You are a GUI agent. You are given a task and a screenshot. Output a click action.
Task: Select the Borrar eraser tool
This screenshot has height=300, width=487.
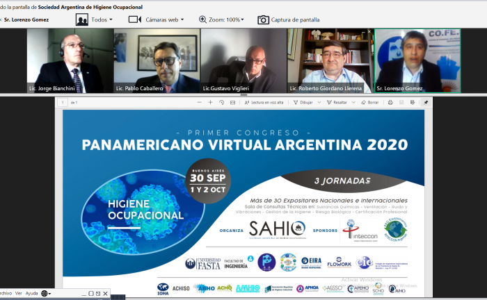click(370, 103)
